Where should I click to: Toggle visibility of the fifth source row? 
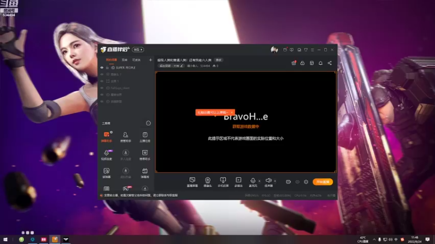click(102, 94)
